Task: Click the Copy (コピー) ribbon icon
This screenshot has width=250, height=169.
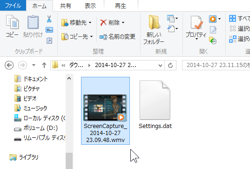Action: point(12,22)
